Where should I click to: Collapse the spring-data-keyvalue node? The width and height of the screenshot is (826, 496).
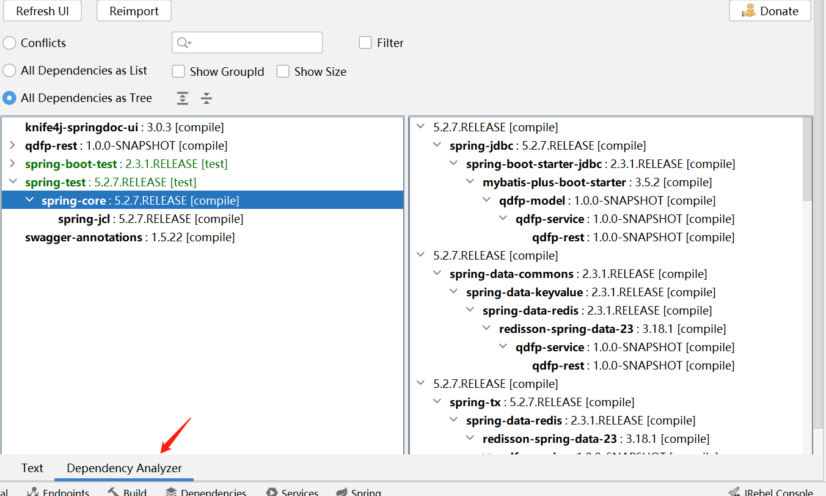coord(453,292)
